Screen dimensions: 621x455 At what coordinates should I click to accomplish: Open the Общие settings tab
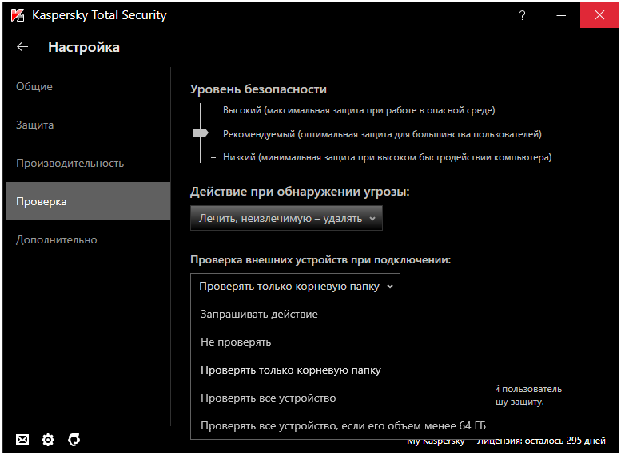34,86
